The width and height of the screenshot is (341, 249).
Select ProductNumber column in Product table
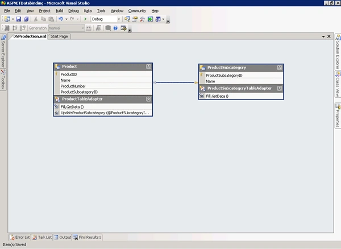click(x=103, y=86)
